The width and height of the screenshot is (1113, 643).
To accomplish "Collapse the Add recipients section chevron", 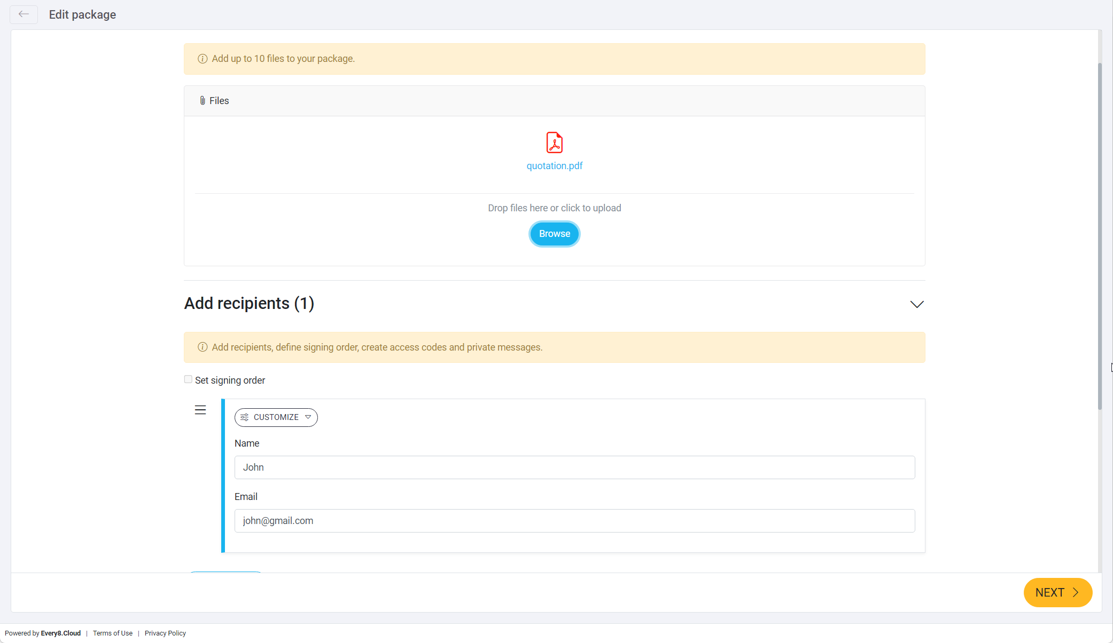I will (x=916, y=304).
